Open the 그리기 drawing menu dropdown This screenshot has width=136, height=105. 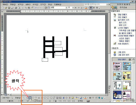coord(6,98)
